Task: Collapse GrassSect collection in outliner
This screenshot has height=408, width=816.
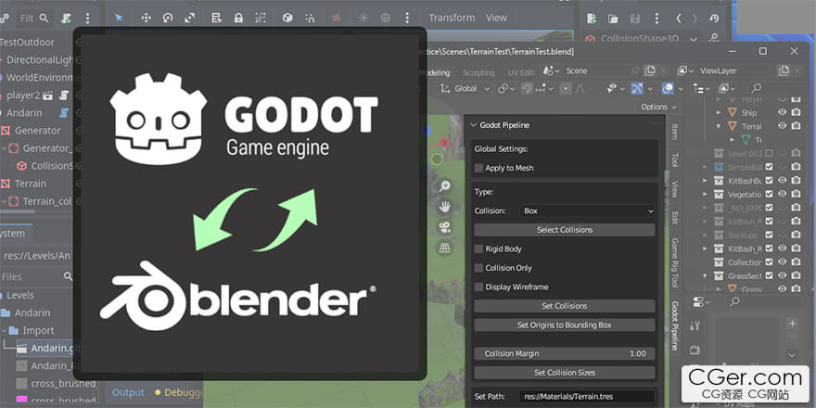Action: click(705, 275)
